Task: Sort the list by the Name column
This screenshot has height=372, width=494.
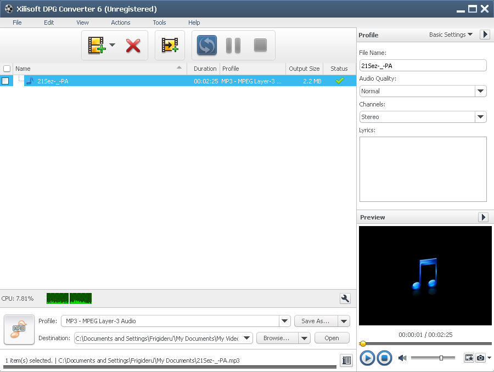Action: tap(99, 69)
